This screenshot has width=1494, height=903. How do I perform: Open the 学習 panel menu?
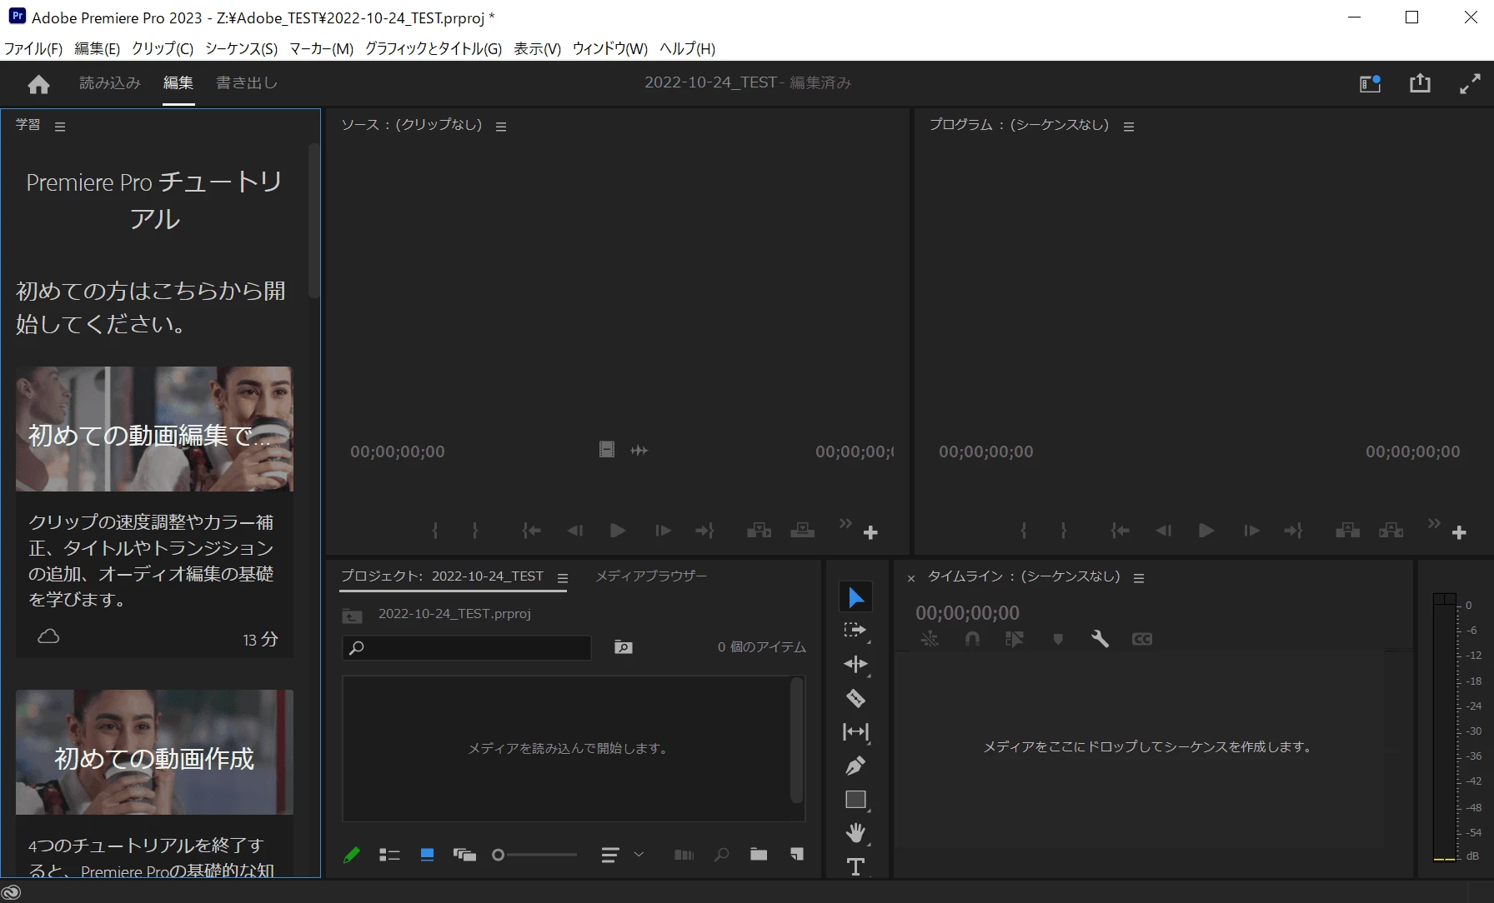coord(60,127)
